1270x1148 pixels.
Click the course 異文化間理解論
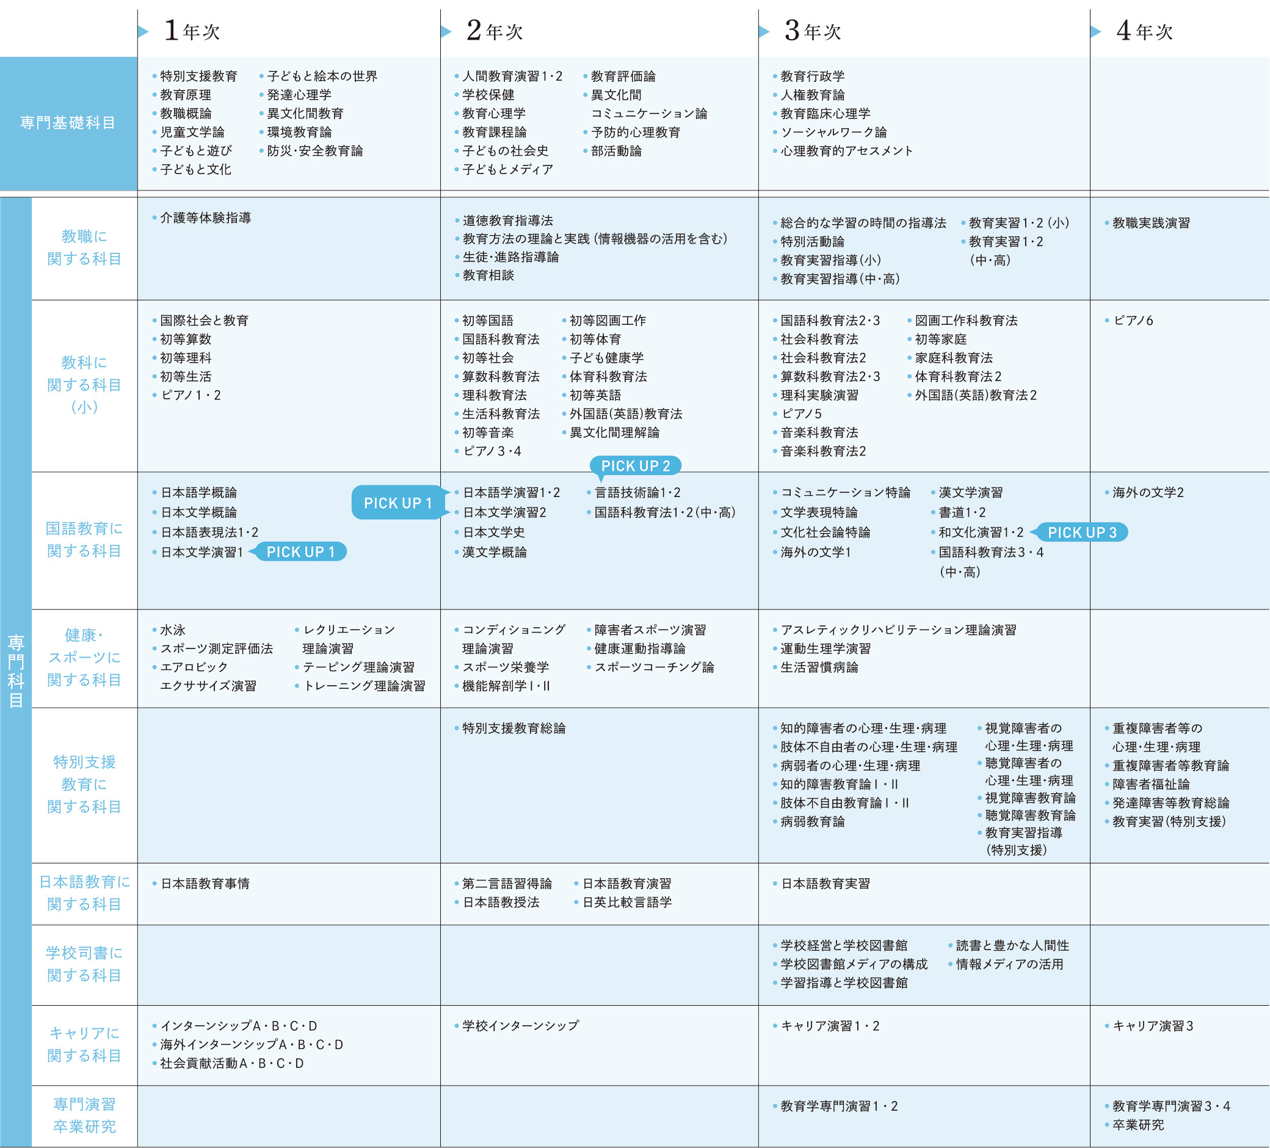tap(614, 433)
